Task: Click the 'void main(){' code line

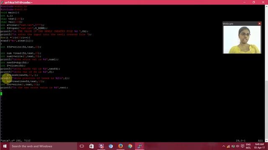Action: tap(10, 12)
